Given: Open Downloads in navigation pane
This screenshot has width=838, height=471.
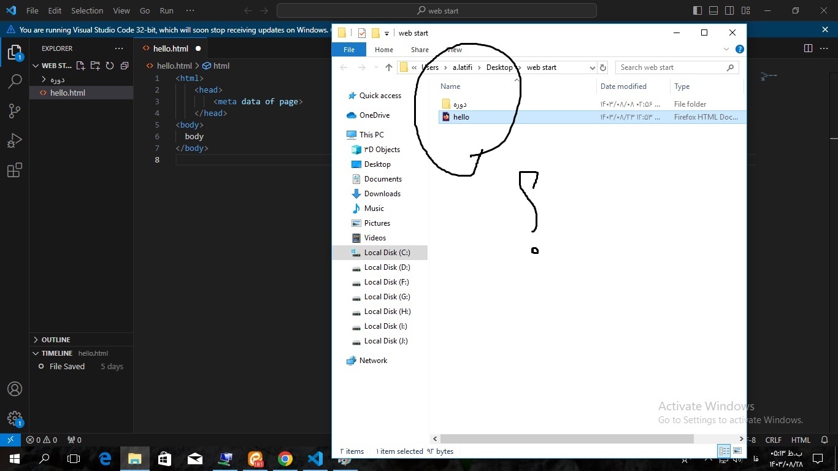Looking at the screenshot, I should coord(382,194).
